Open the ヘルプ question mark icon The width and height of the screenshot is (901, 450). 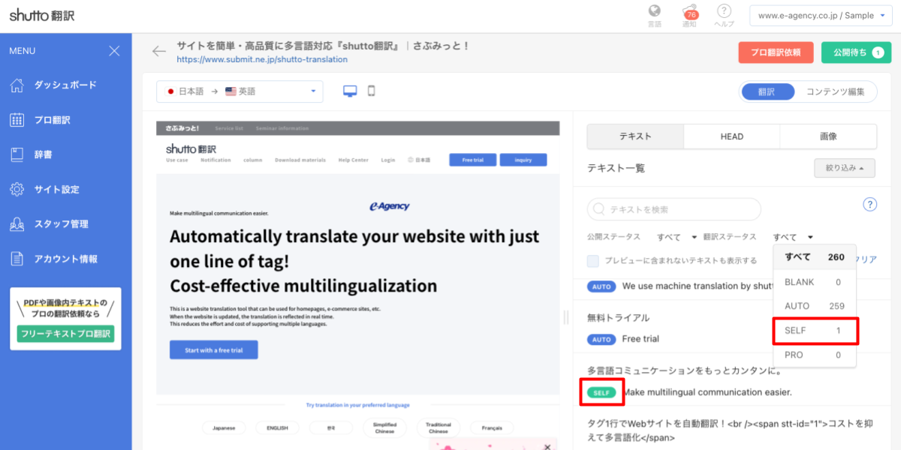point(724,10)
